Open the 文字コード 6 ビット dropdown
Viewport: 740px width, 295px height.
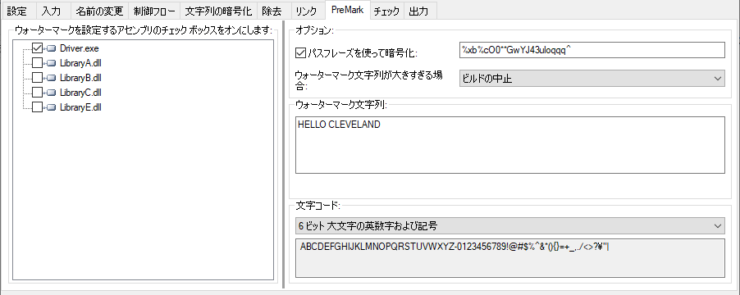[x=510, y=225]
